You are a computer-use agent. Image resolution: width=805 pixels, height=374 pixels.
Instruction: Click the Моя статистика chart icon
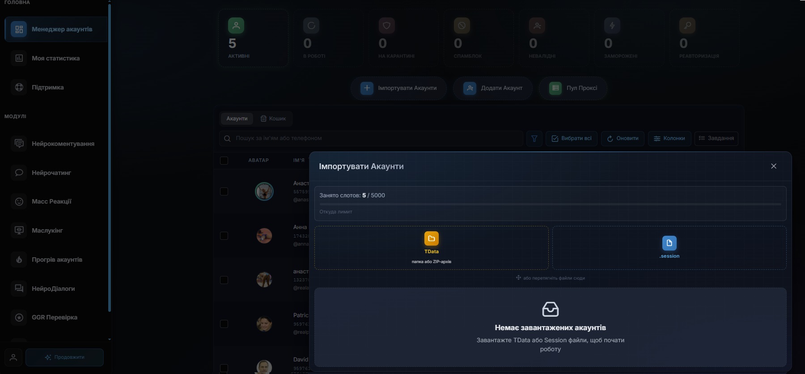pyautogui.click(x=19, y=58)
